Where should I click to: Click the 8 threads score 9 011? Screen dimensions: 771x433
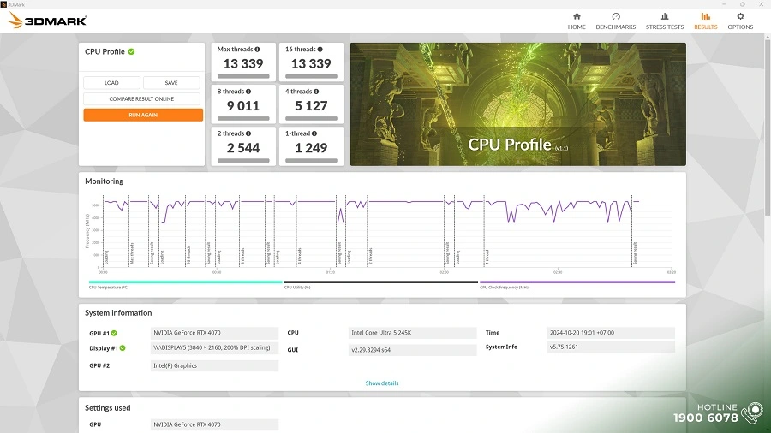[x=243, y=106]
